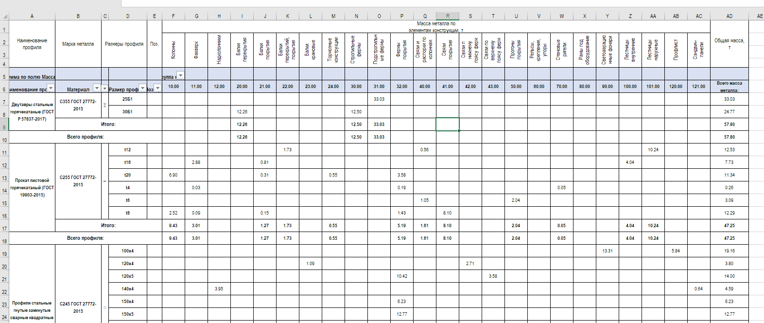Screen dimensions: 764x323
Task: Expand the Размер профиля filter dropdown
Action: 142,88
